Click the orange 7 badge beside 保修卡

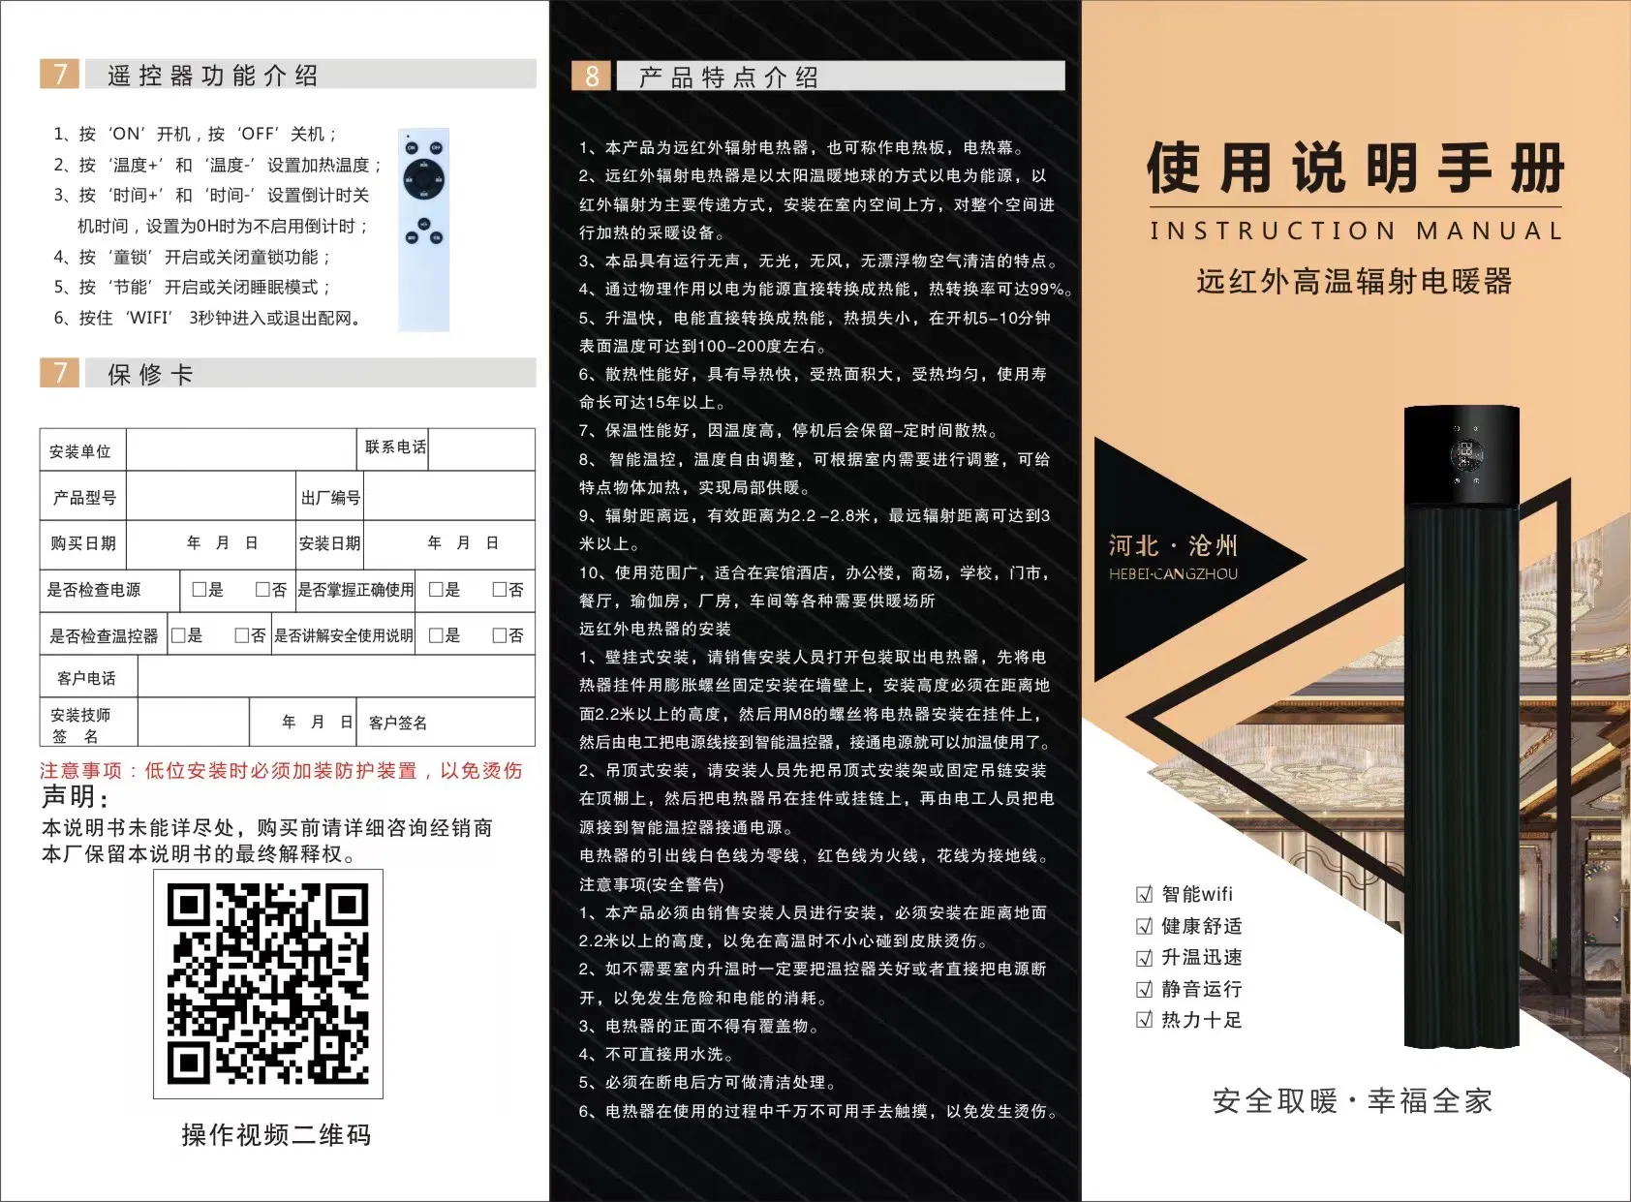coord(60,373)
